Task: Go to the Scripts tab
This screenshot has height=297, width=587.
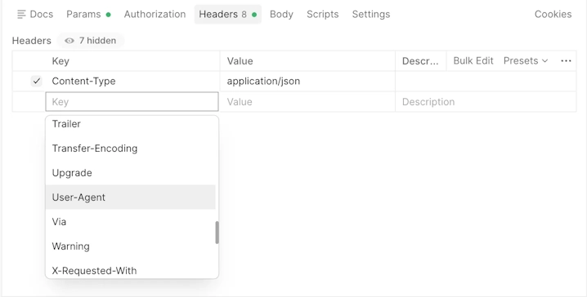Action: point(323,14)
